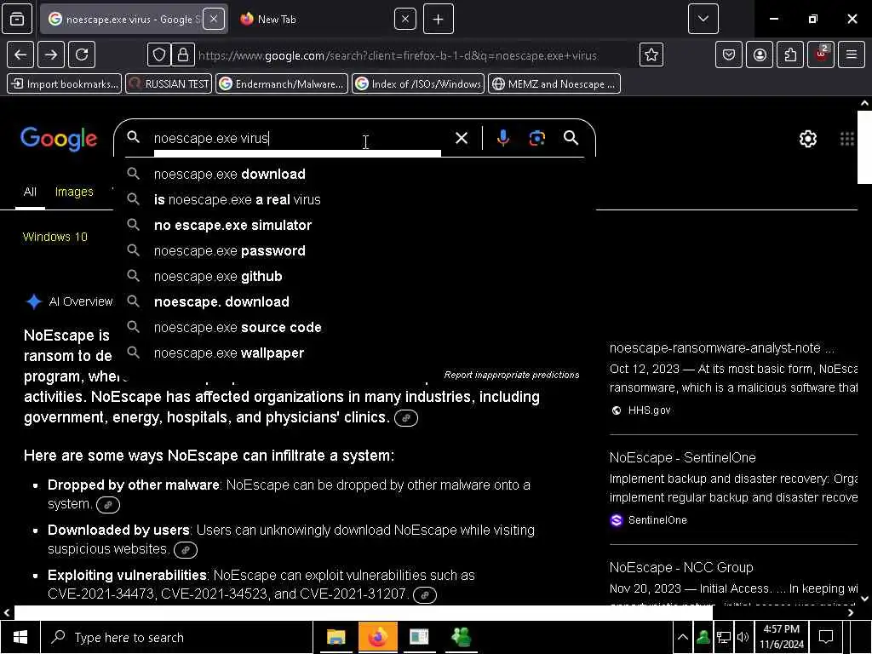This screenshot has height=654, width=872.
Task: Switch to the All results tab
Action: point(30,192)
